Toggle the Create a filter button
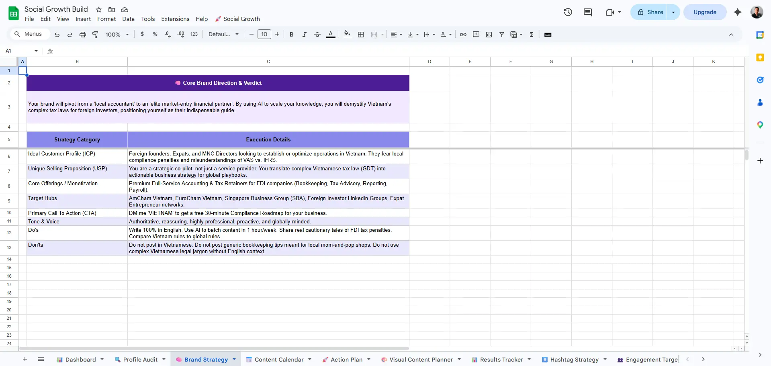This screenshot has height=366, width=771. tap(502, 35)
